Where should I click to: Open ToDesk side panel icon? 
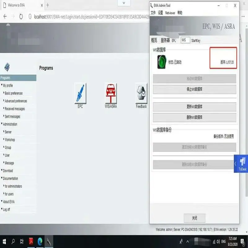click(241, 164)
